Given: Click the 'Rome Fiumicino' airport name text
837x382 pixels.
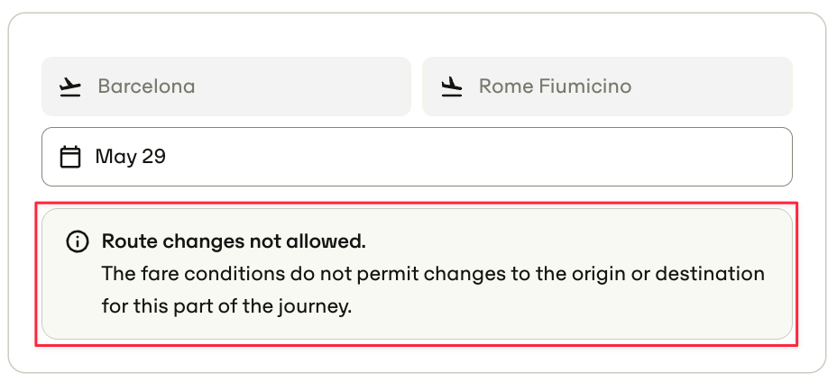Looking at the screenshot, I should [556, 86].
